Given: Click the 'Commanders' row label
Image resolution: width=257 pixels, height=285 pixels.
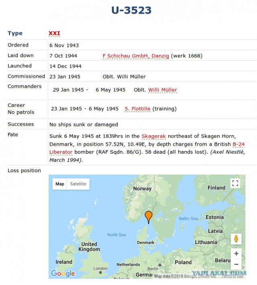Looking at the screenshot, I should (24, 86).
